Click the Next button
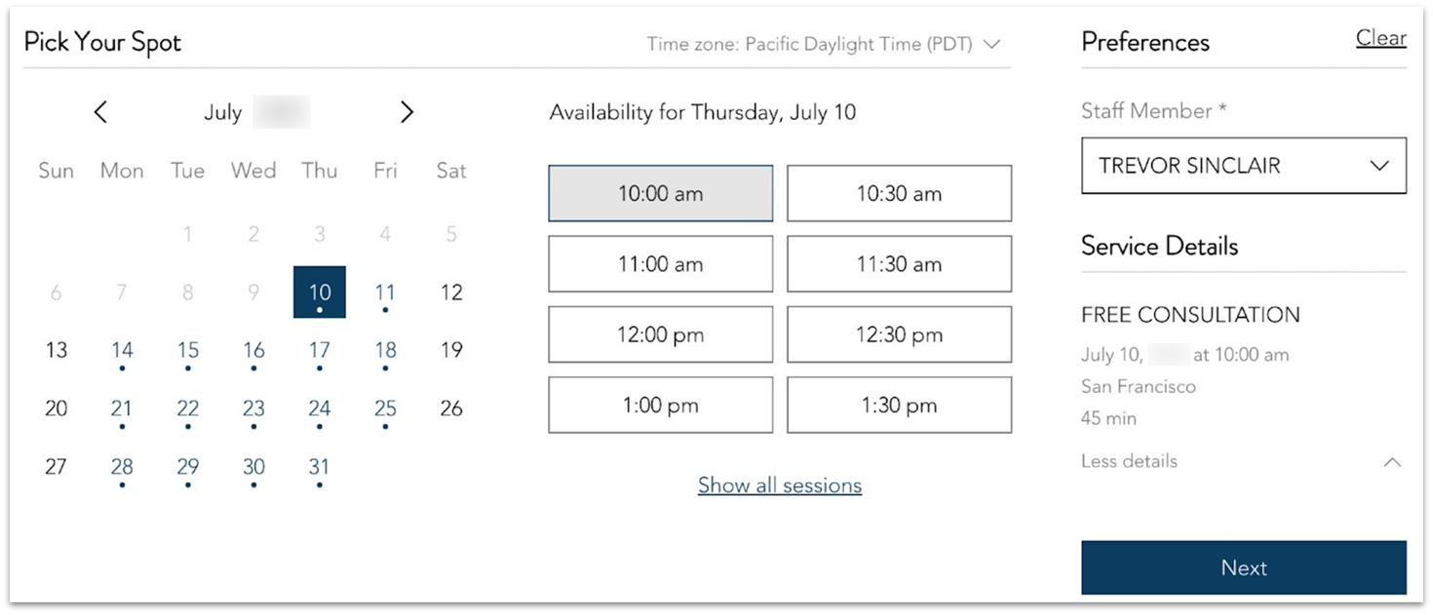1433x615 pixels. tap(1244, 567)
